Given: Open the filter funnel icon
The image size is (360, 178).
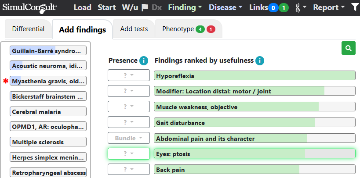Looking at the screenshot, I should 356,7.
